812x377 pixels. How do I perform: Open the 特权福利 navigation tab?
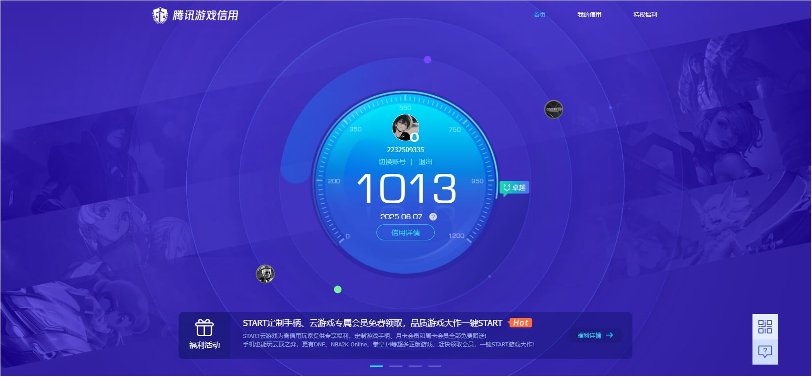pyautogui.click(x=645, y=15)
